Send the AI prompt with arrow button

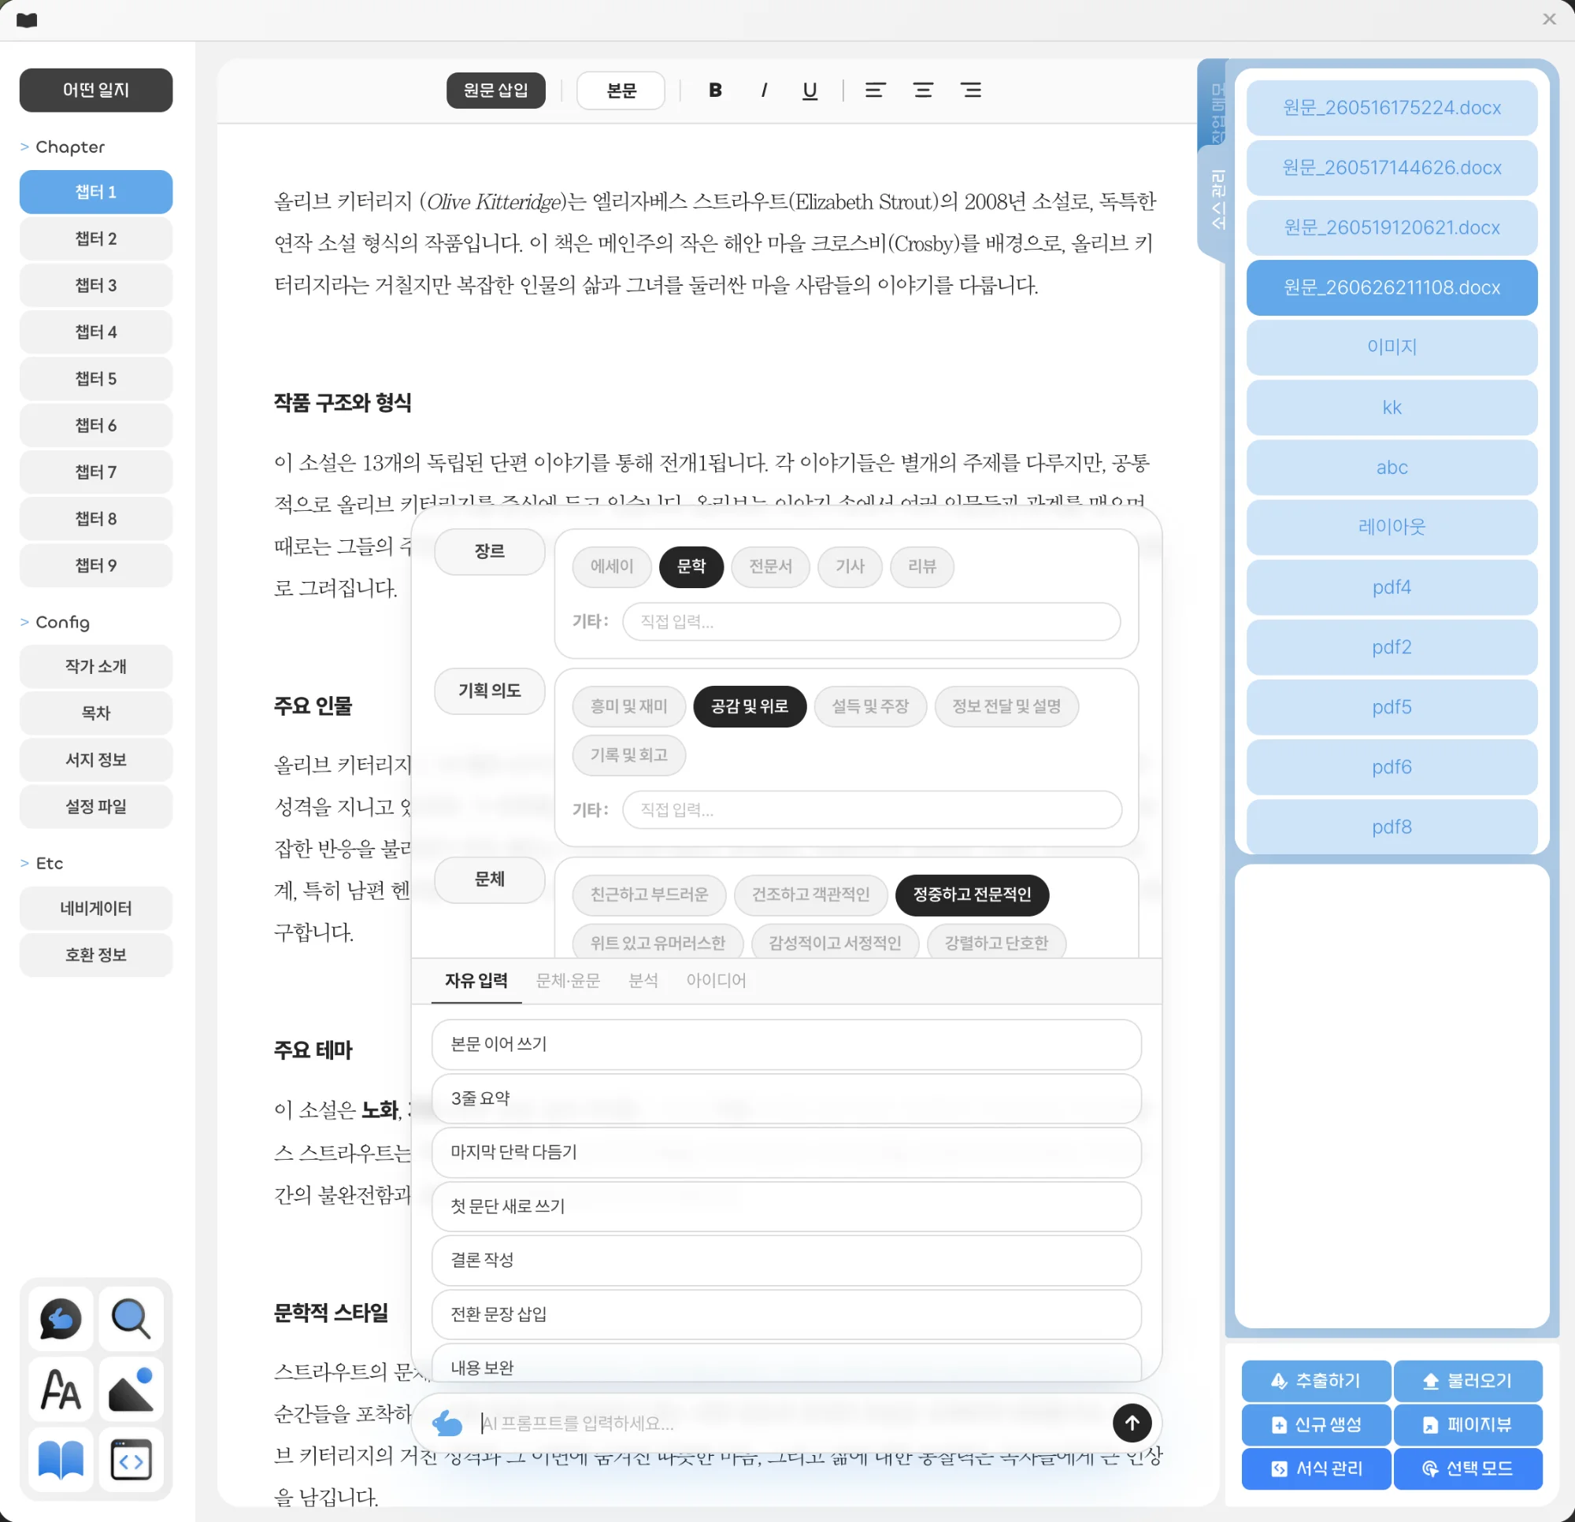point(1132,1422)
